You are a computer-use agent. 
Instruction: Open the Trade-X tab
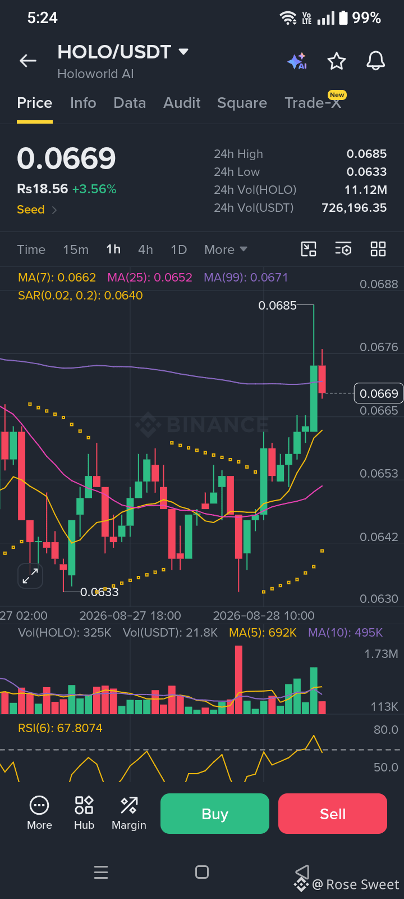(x=313, y=103)
